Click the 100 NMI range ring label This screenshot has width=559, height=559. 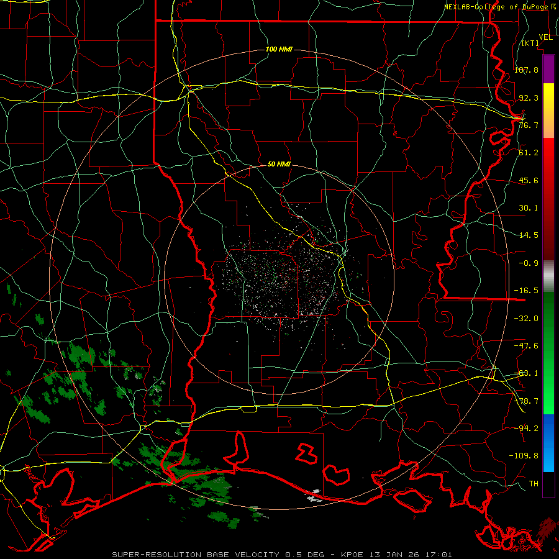(279, 49)
